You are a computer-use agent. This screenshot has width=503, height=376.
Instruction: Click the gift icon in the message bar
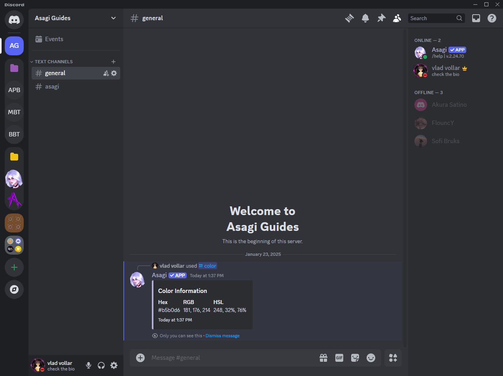click(x=323, y=358)
